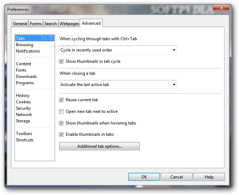Open the tab cycling order dropdown
Screen dimensions: 239x195
(118, 50)
